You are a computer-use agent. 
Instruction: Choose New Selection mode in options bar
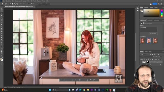pyautogui.click(x=10, y=4)
